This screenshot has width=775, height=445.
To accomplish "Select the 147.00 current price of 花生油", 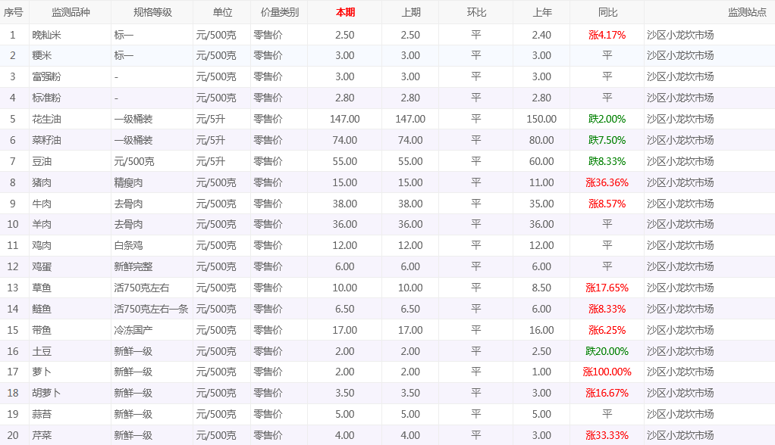I will (x=344, y=120).
